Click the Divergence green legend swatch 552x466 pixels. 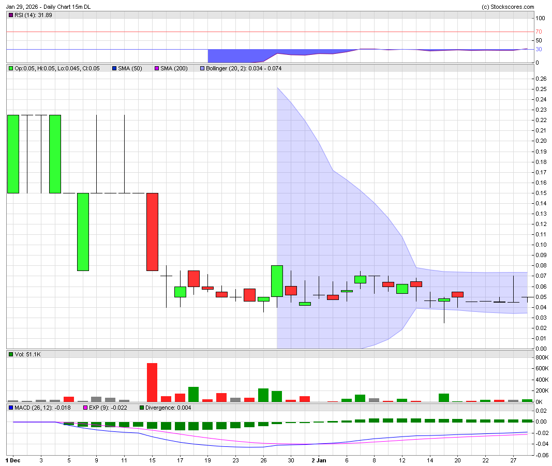click(x=142, y=408)
